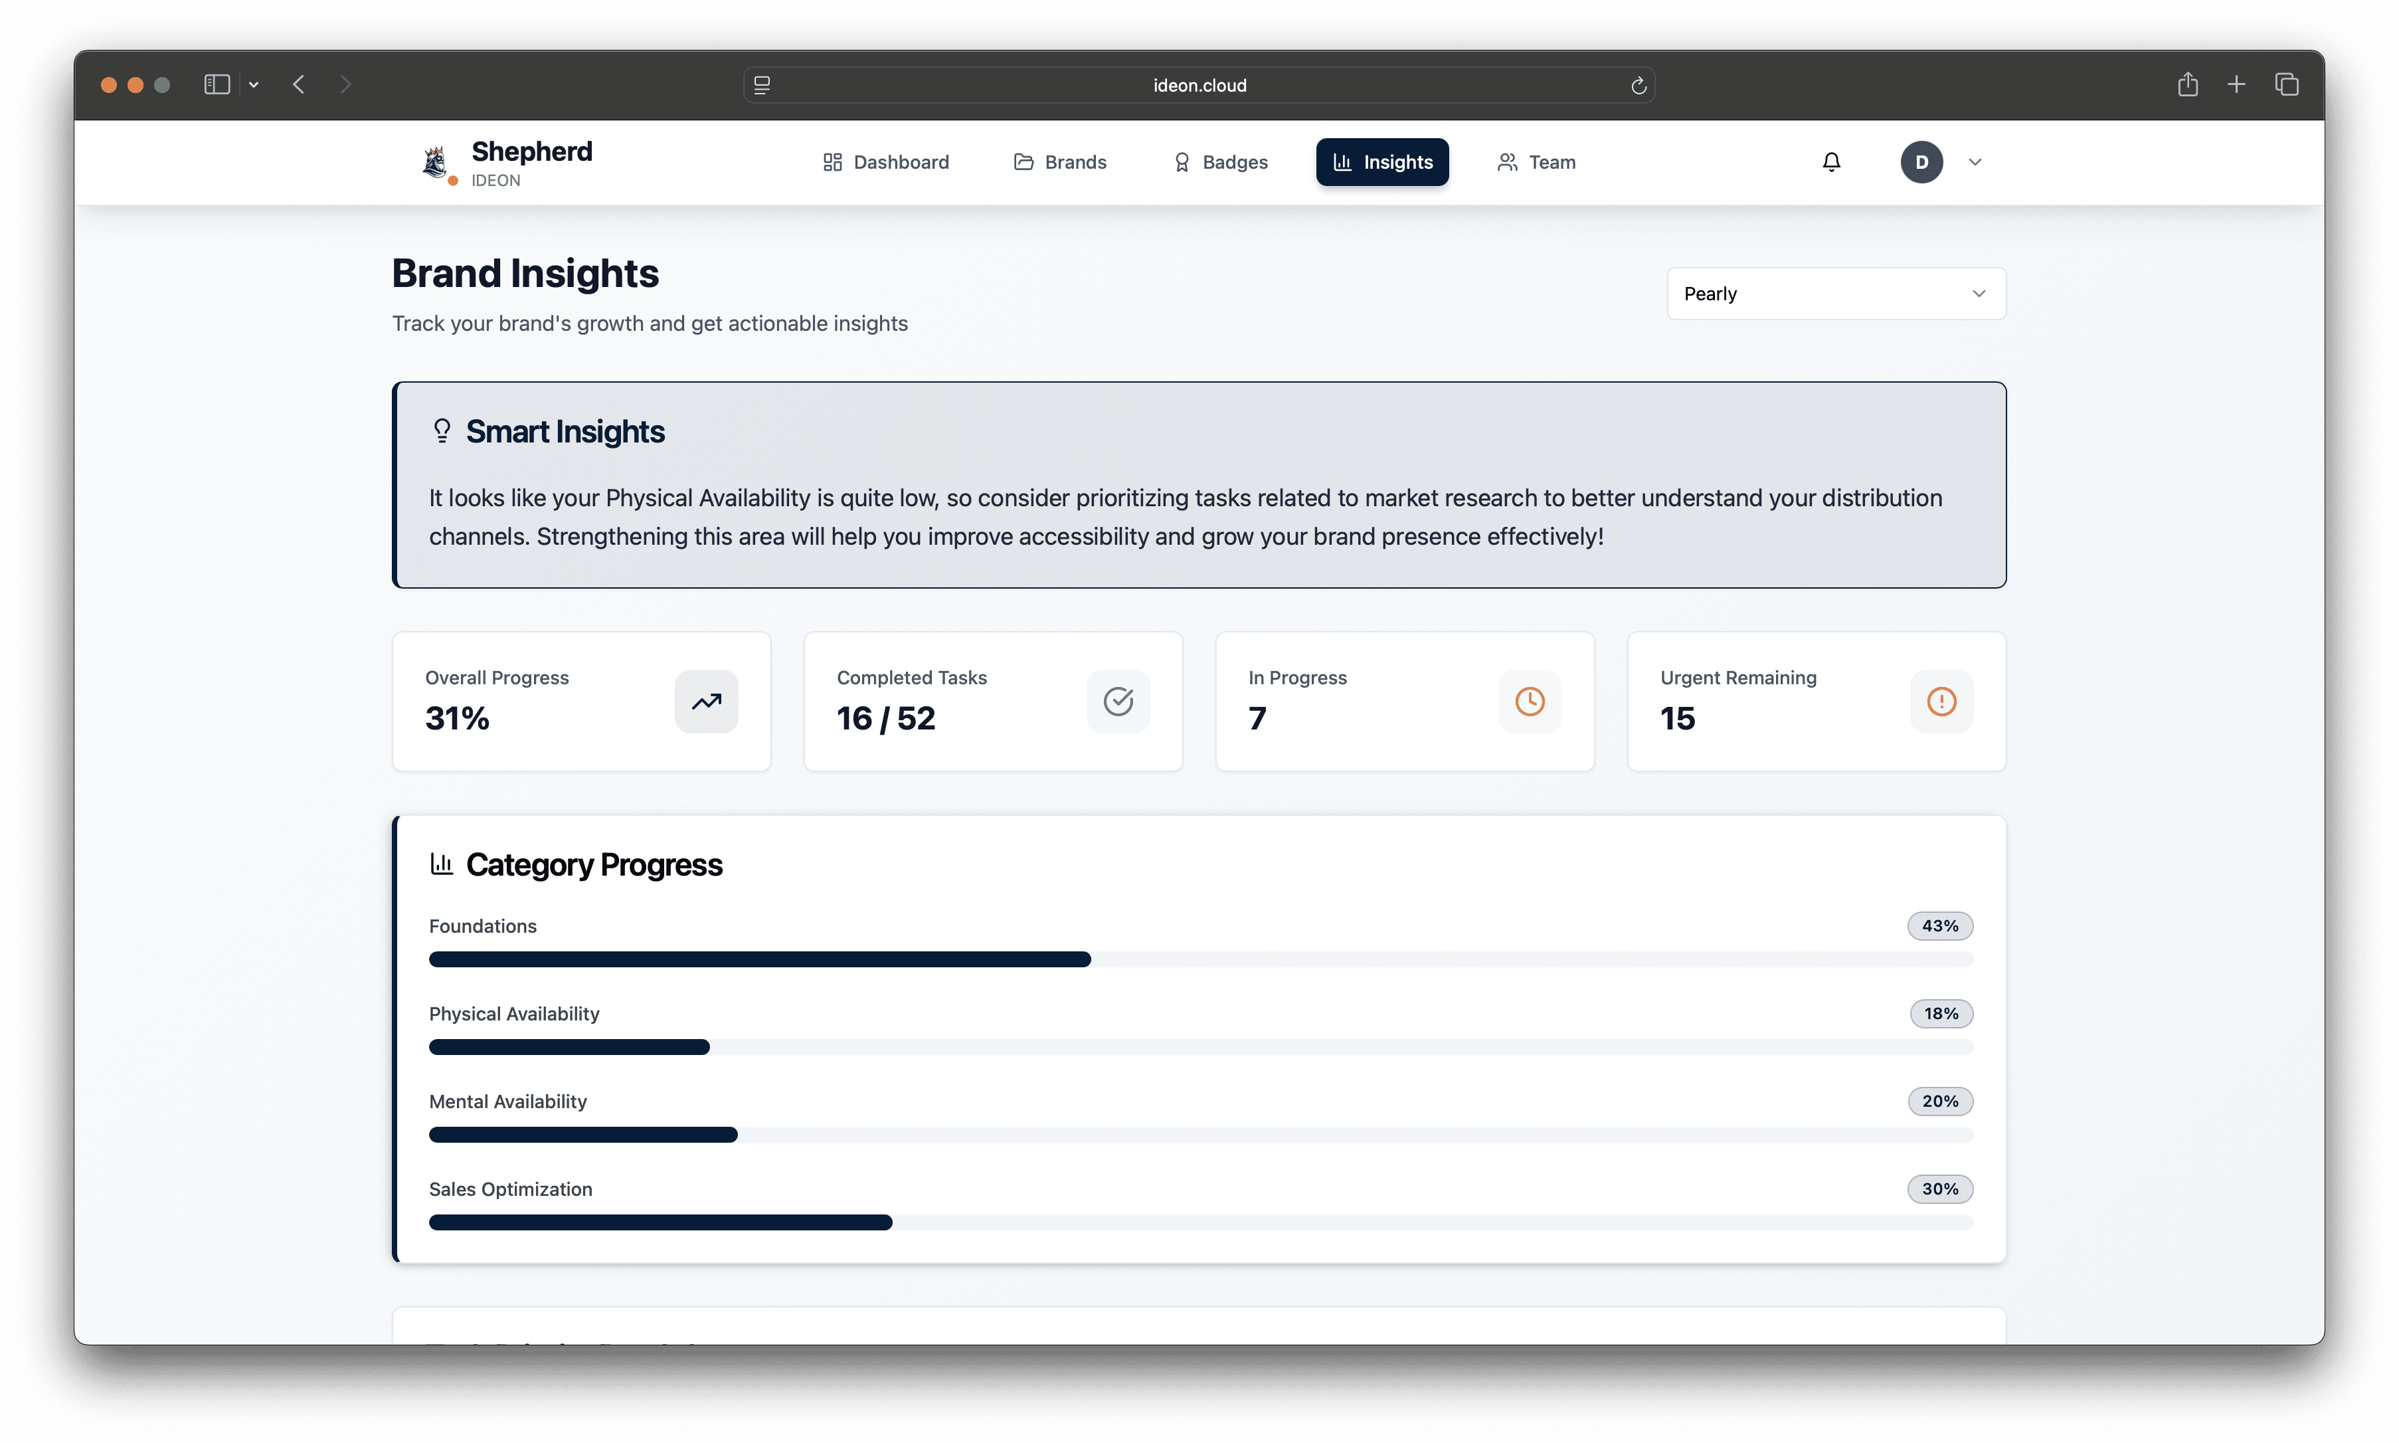Go to the Dashboard tab
The image size is (2399, 1443).
point(885,162)
